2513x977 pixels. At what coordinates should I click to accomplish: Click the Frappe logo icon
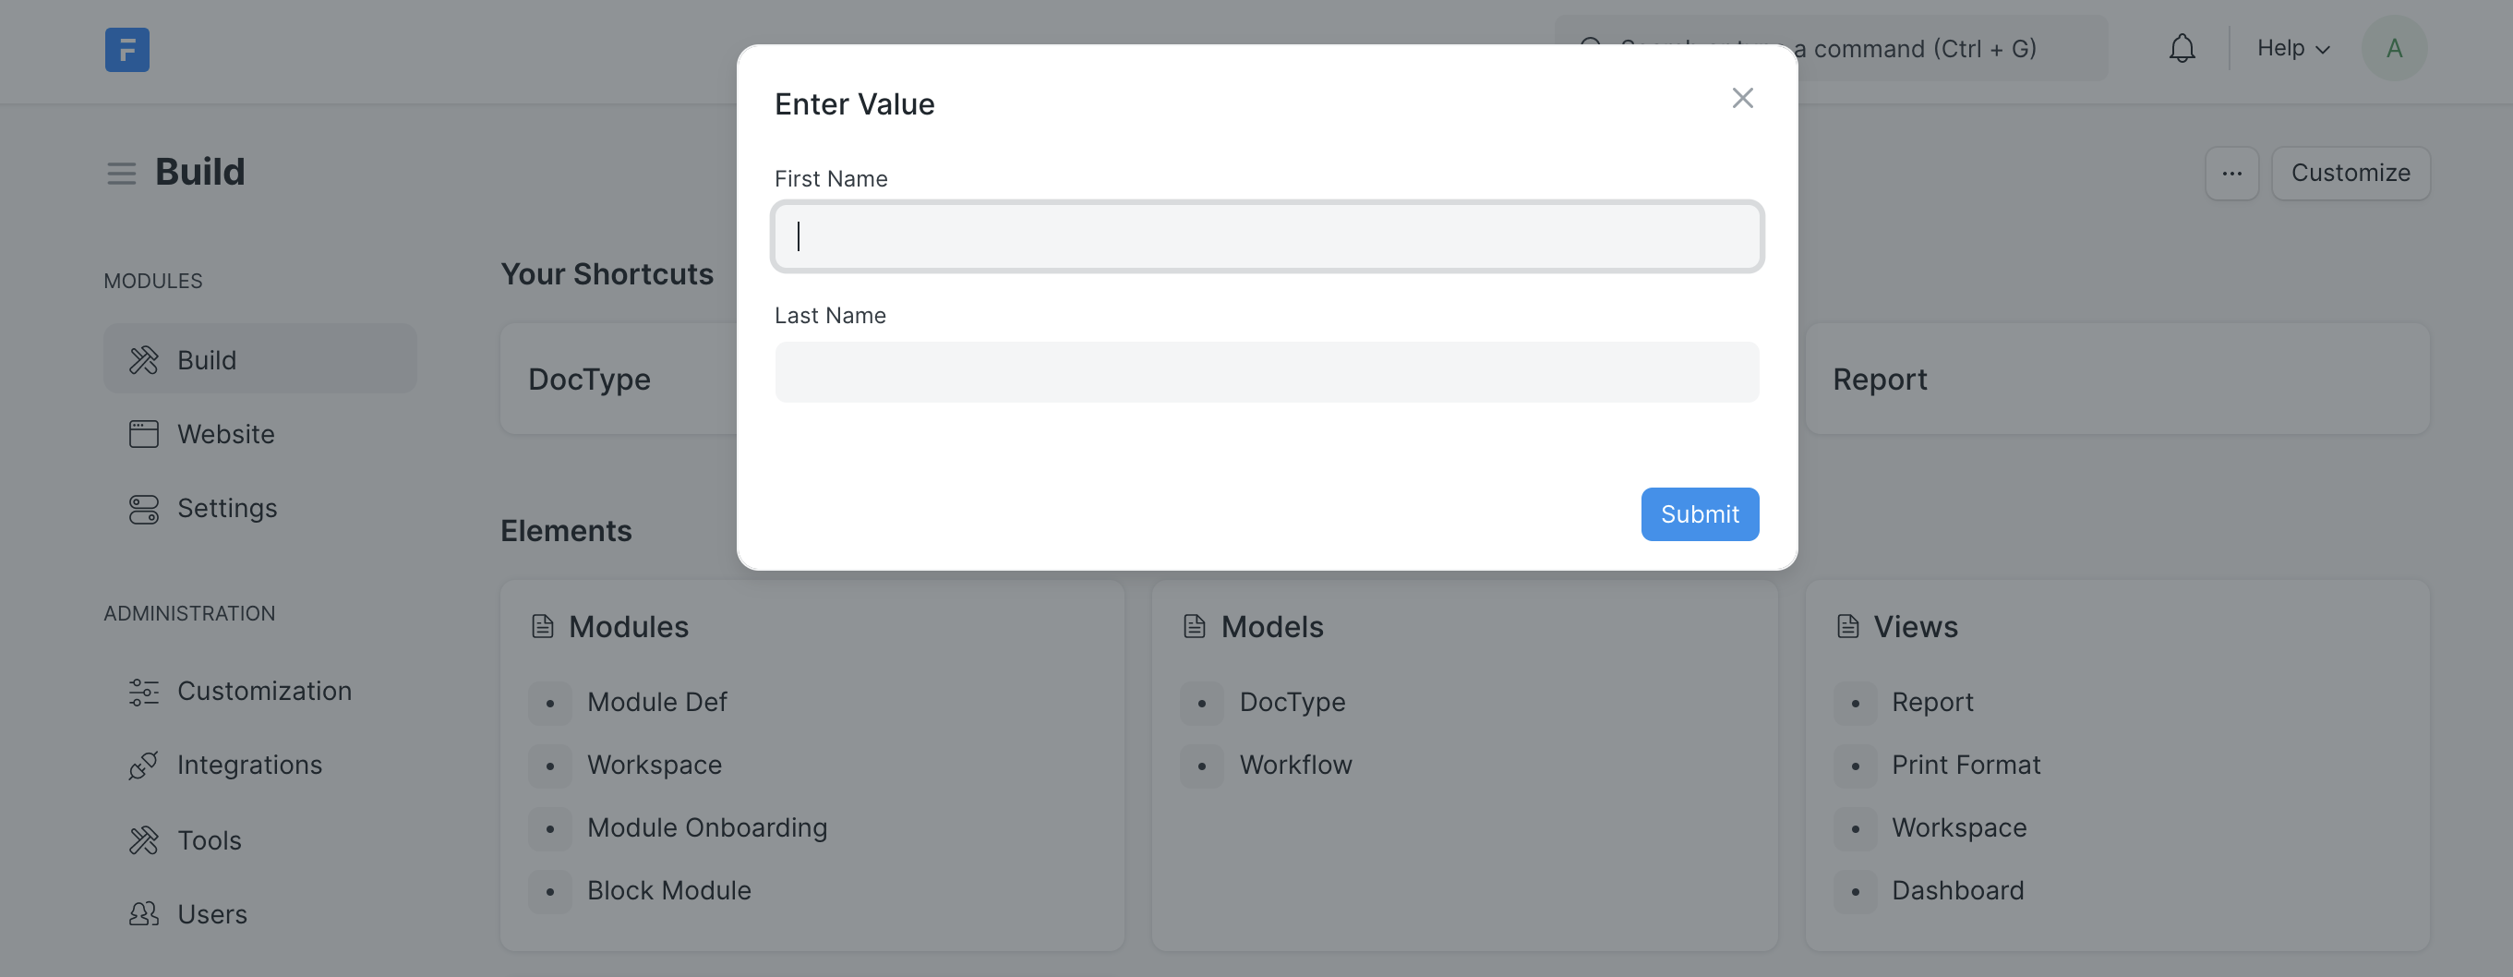click(126, 50)
